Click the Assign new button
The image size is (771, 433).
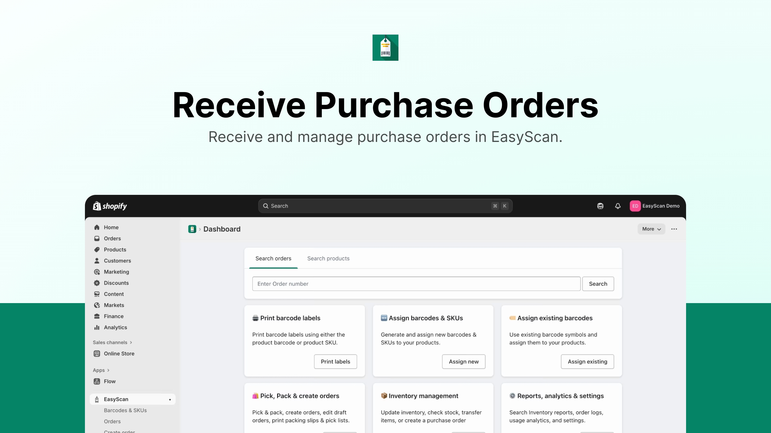(464, 362)
